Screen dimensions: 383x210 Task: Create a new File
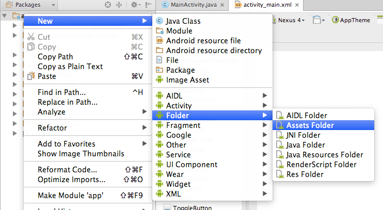click(x=212, y=60)
